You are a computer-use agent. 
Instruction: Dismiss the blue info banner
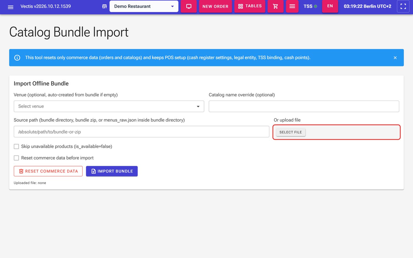click(x=395, y=58)
